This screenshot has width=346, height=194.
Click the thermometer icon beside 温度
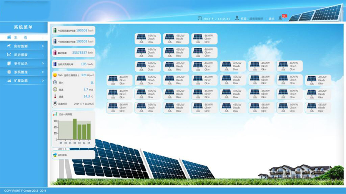[x=55, y=97]
